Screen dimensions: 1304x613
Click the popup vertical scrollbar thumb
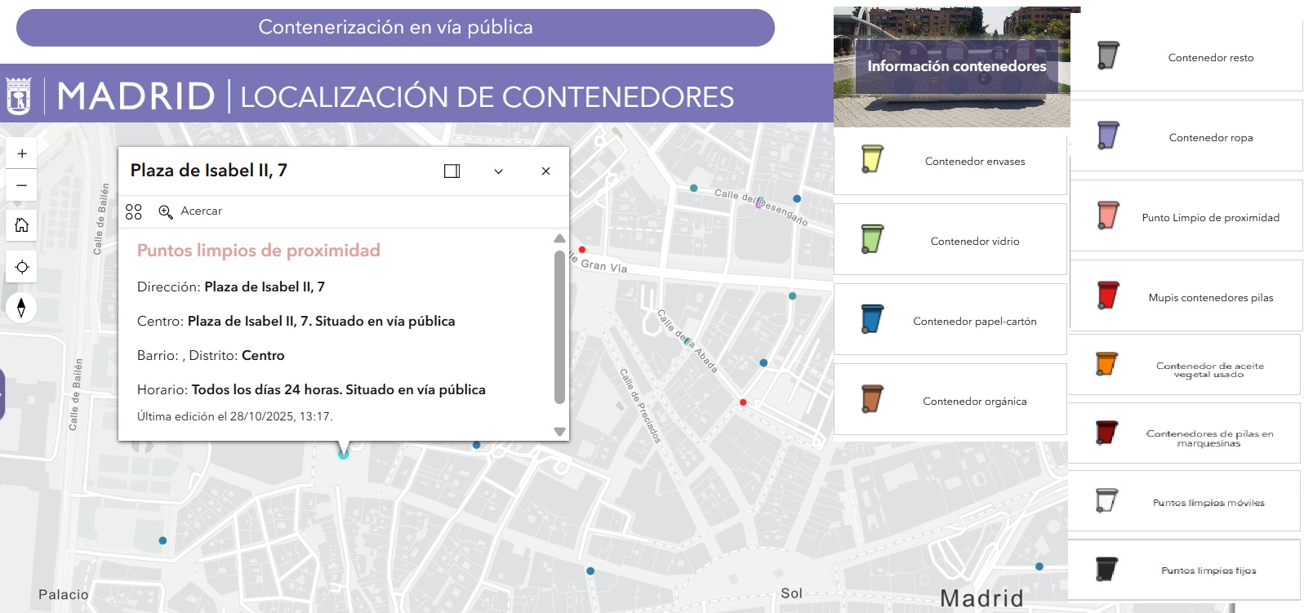coord(559,327)
